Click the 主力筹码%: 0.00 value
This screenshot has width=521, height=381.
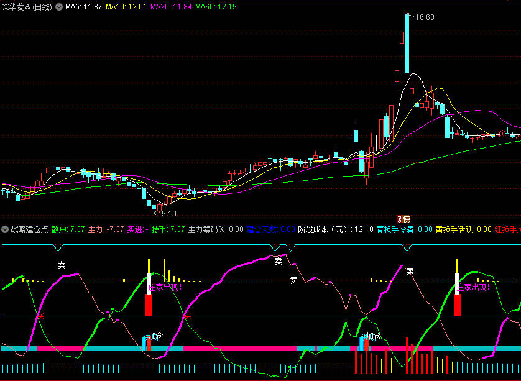coord(216,229)
